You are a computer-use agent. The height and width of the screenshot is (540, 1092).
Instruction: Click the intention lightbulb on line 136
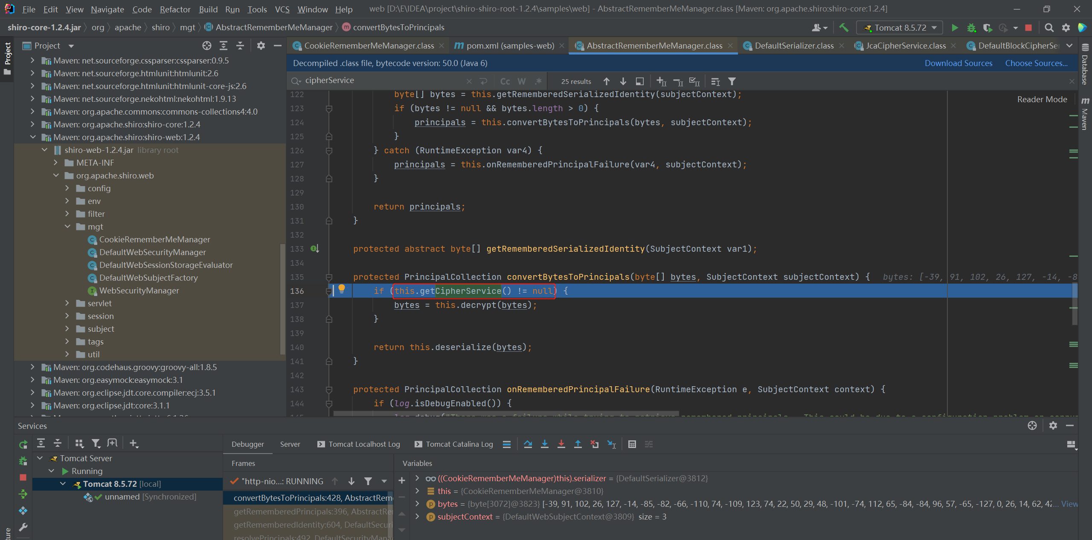341,289
